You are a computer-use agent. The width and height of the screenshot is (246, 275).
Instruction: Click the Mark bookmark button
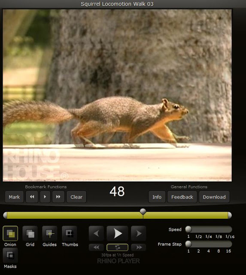(x=14, y=197)
